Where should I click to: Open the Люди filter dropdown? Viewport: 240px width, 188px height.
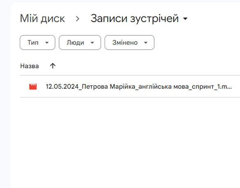tap(80, 42)
